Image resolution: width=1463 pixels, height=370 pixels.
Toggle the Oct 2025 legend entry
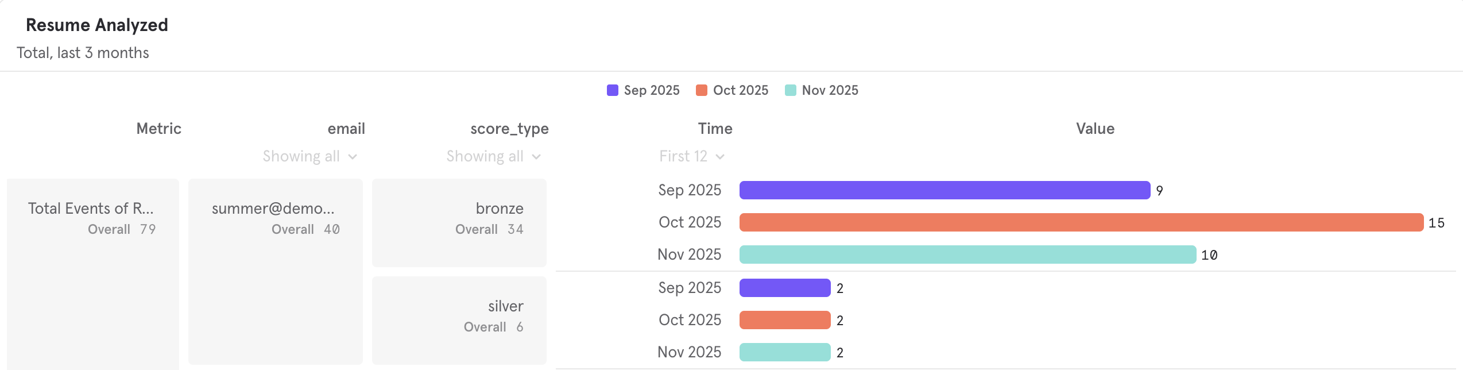(732, 90)
